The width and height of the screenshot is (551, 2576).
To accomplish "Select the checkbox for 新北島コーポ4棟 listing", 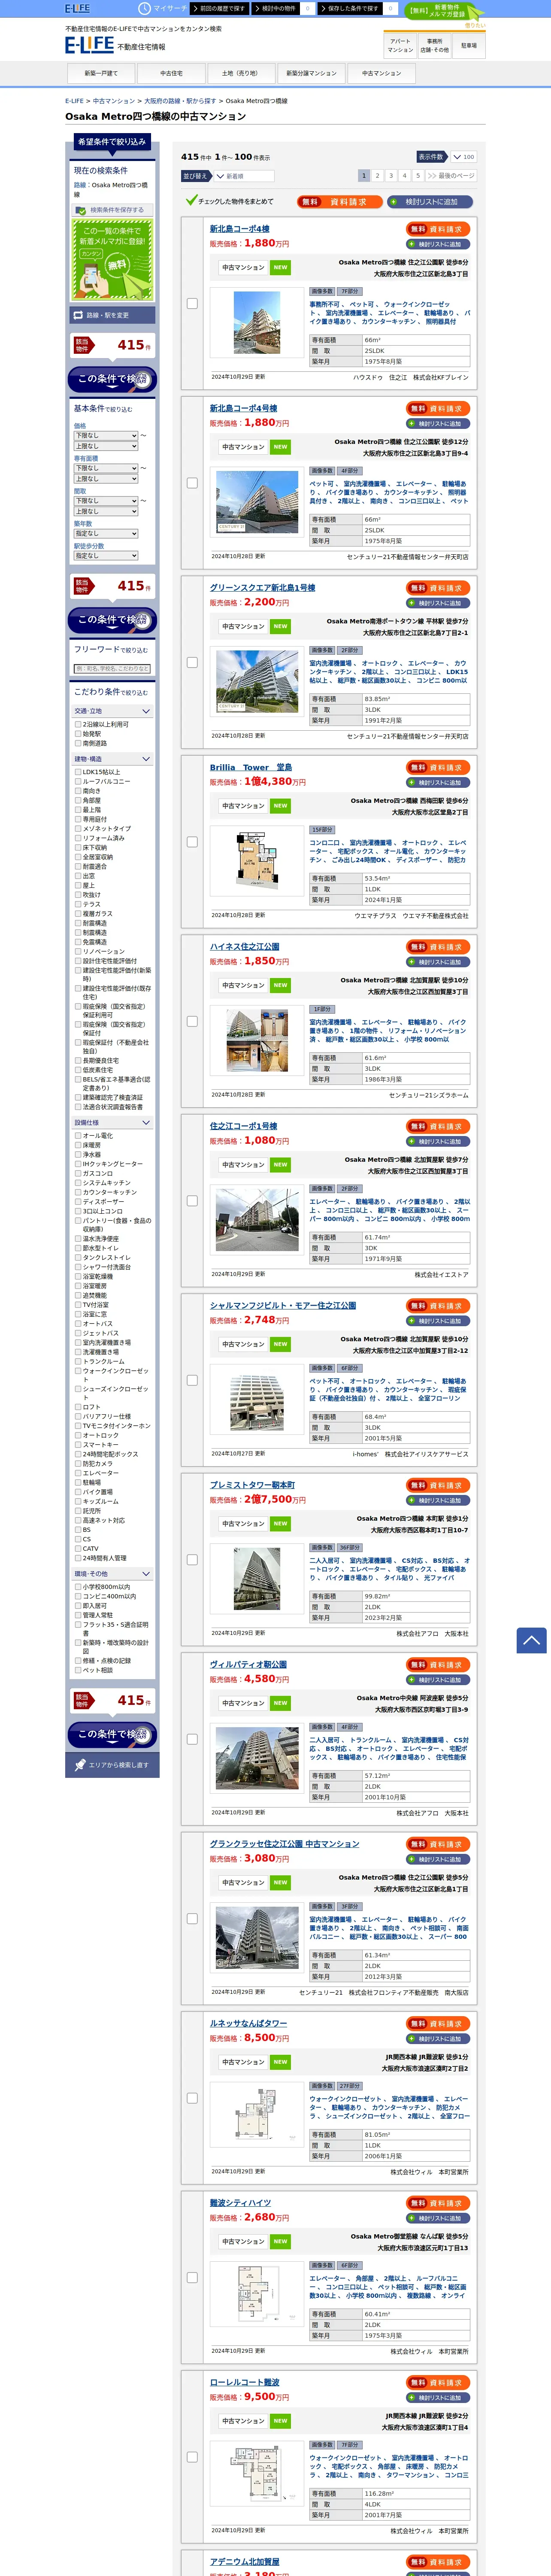I will (192, 303).
